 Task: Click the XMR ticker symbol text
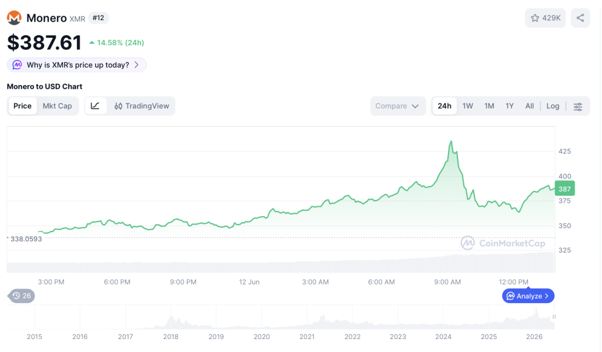click(77, 19)
